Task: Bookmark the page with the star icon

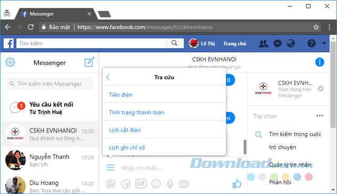Action: (316, 27)
